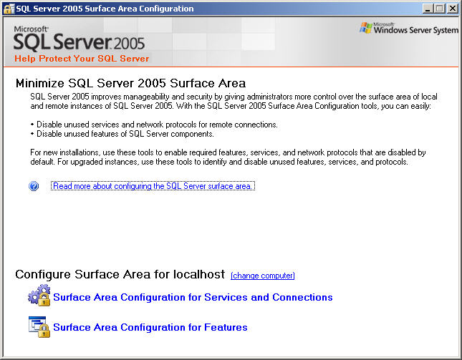This screenshot has width=462, height=360.
Task: Open Surface Area Configuration for Services and Connections
Action: coord(193,297)
